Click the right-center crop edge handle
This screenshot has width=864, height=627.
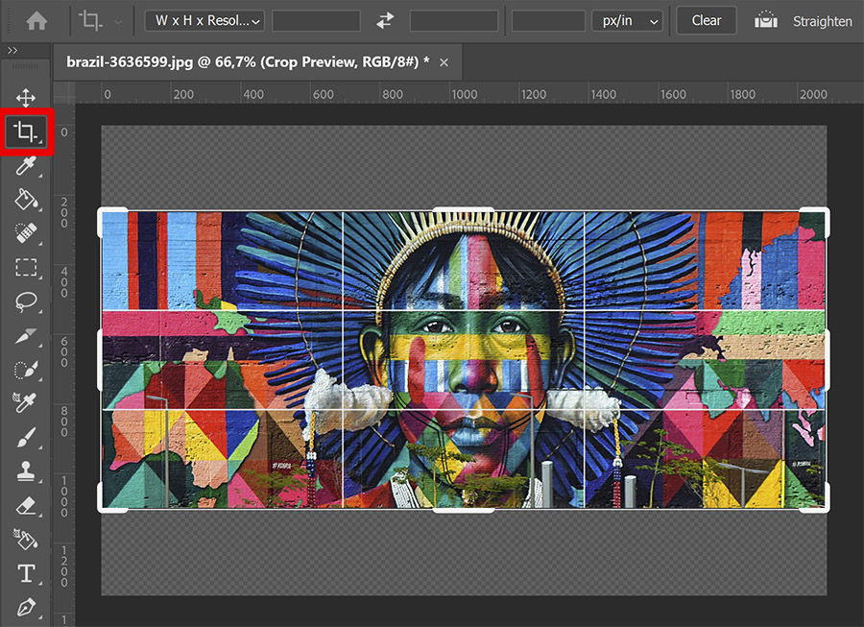pyautogui.click(x=827, y=360)
